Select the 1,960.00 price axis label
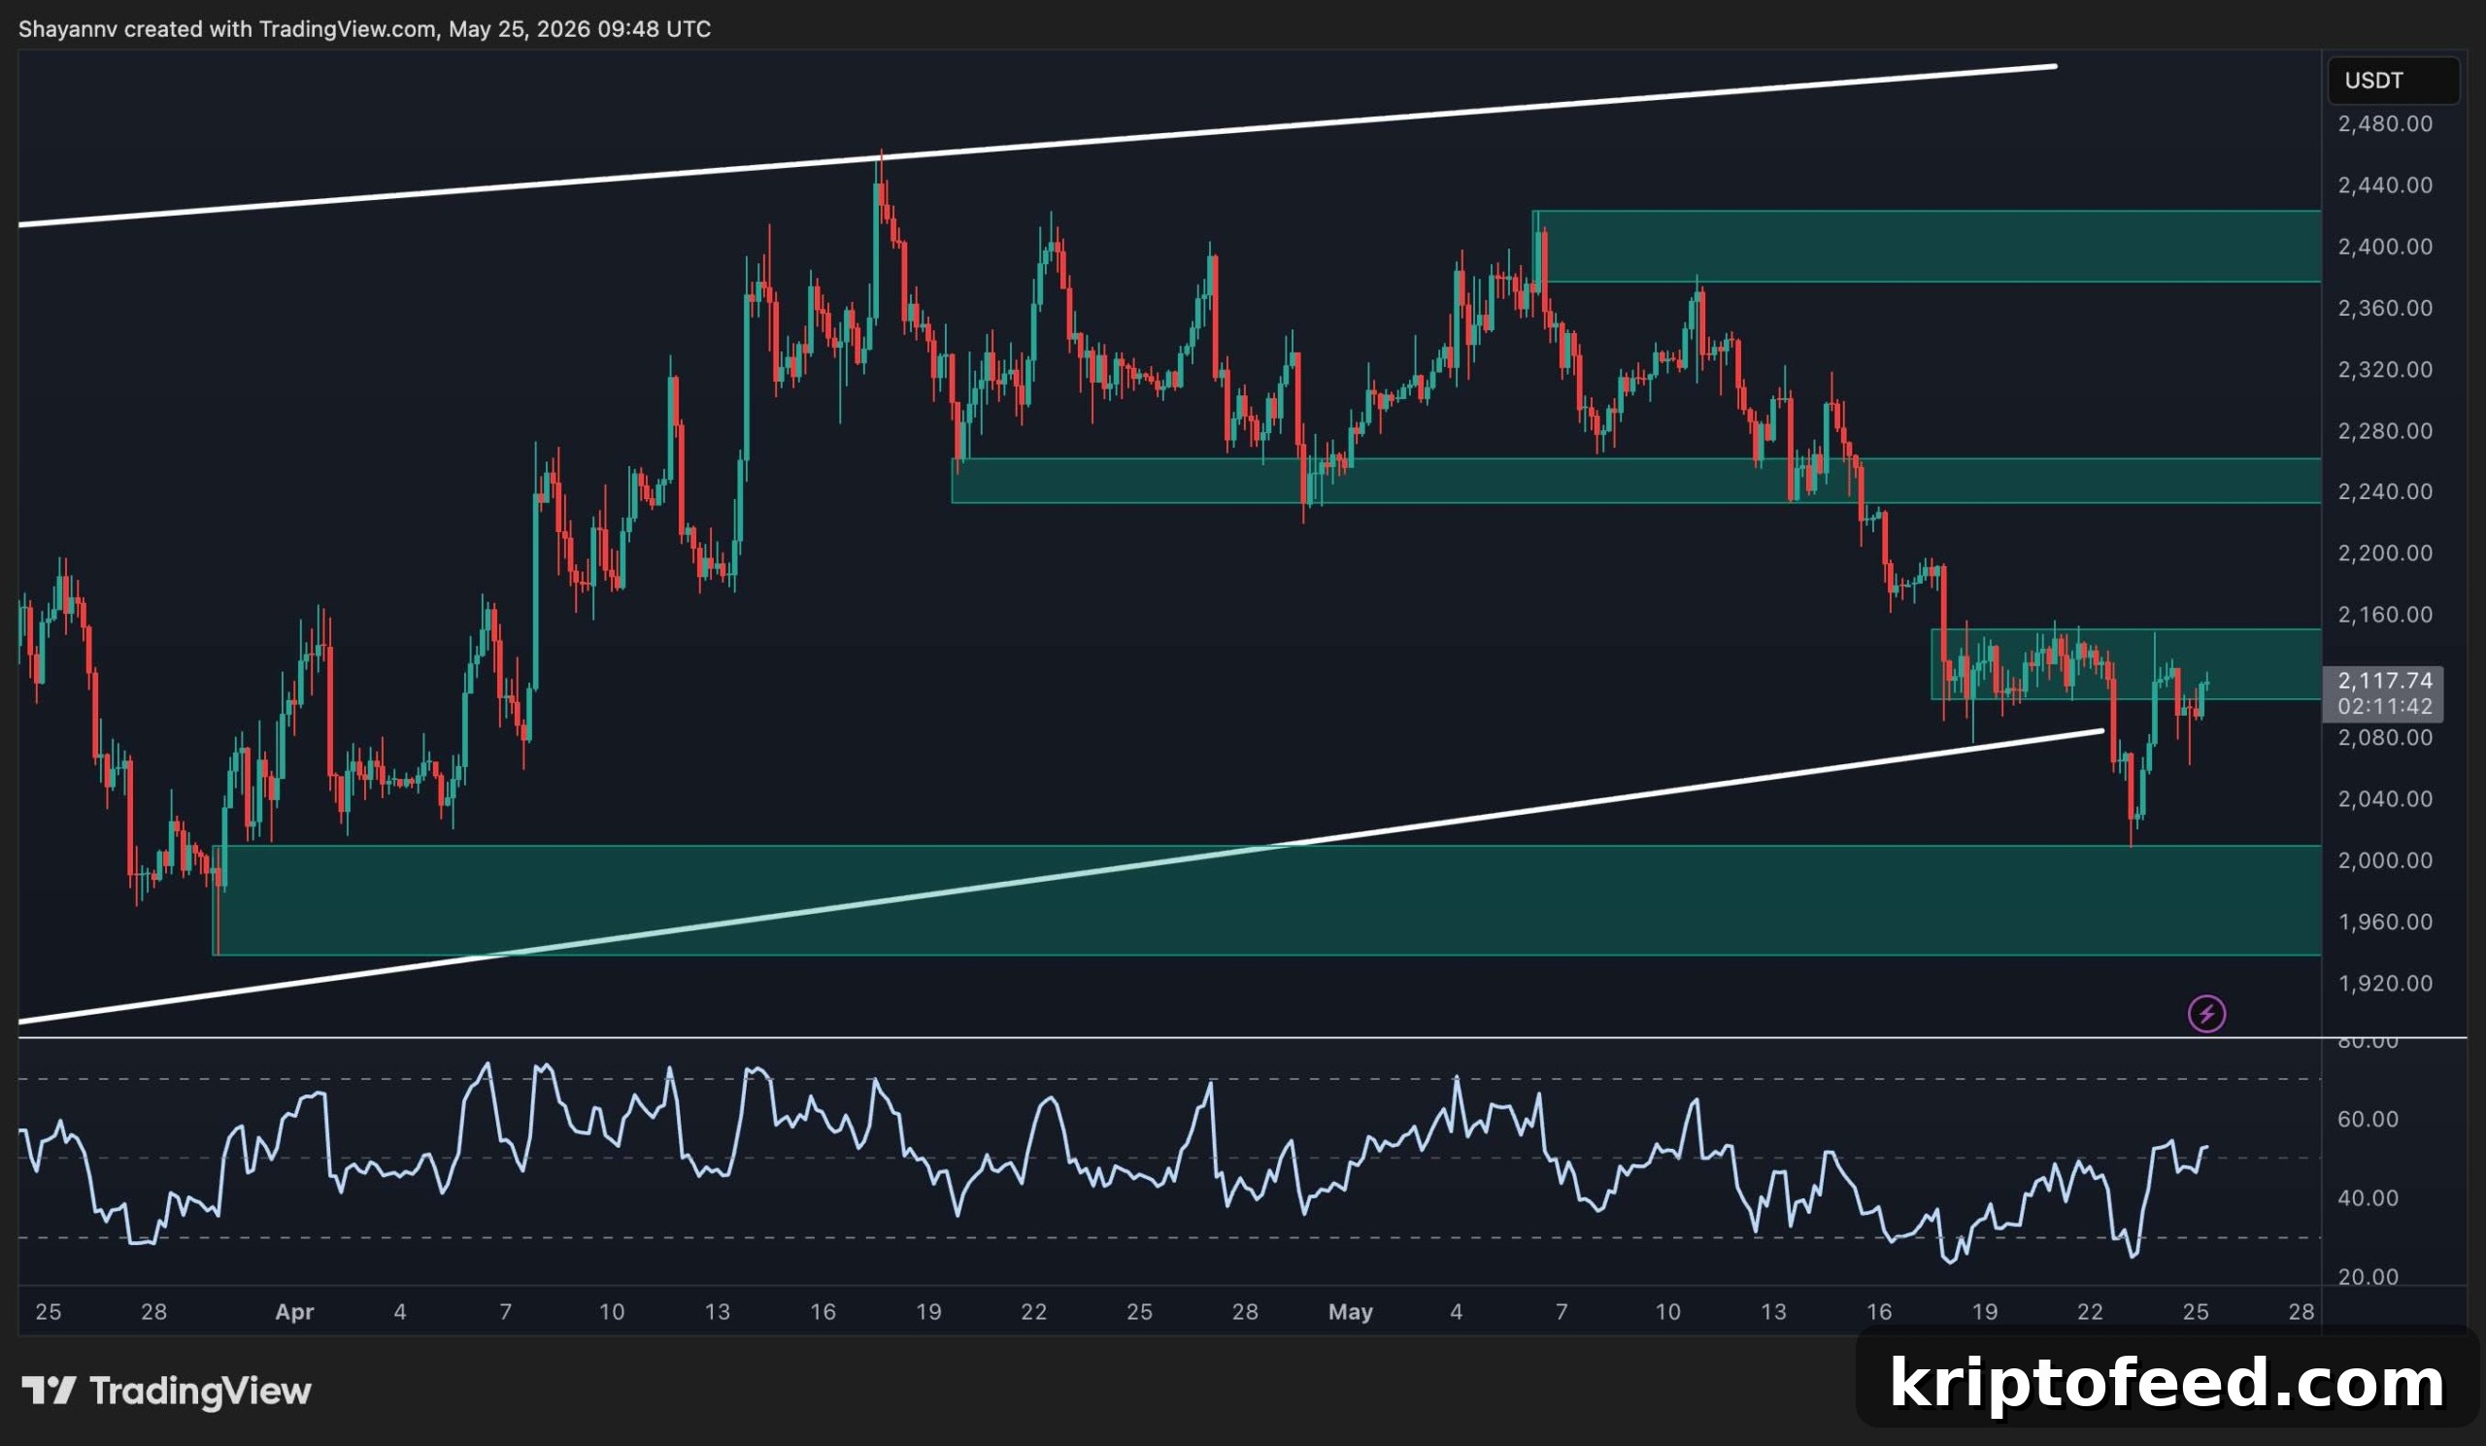2486x1446 pixels. (2385, 922)
